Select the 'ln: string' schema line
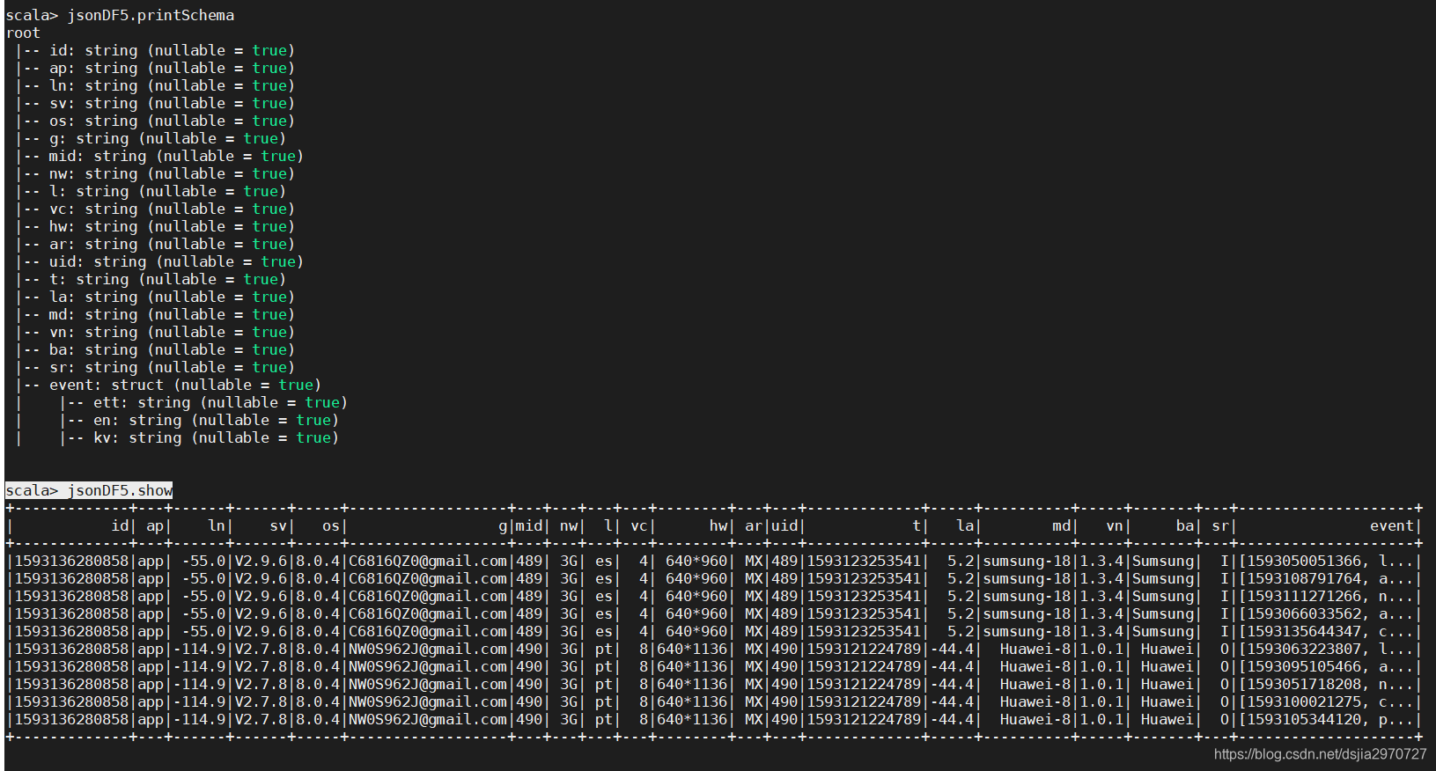The height and width of the screenshot is (771, 1436). click(154, 85)
